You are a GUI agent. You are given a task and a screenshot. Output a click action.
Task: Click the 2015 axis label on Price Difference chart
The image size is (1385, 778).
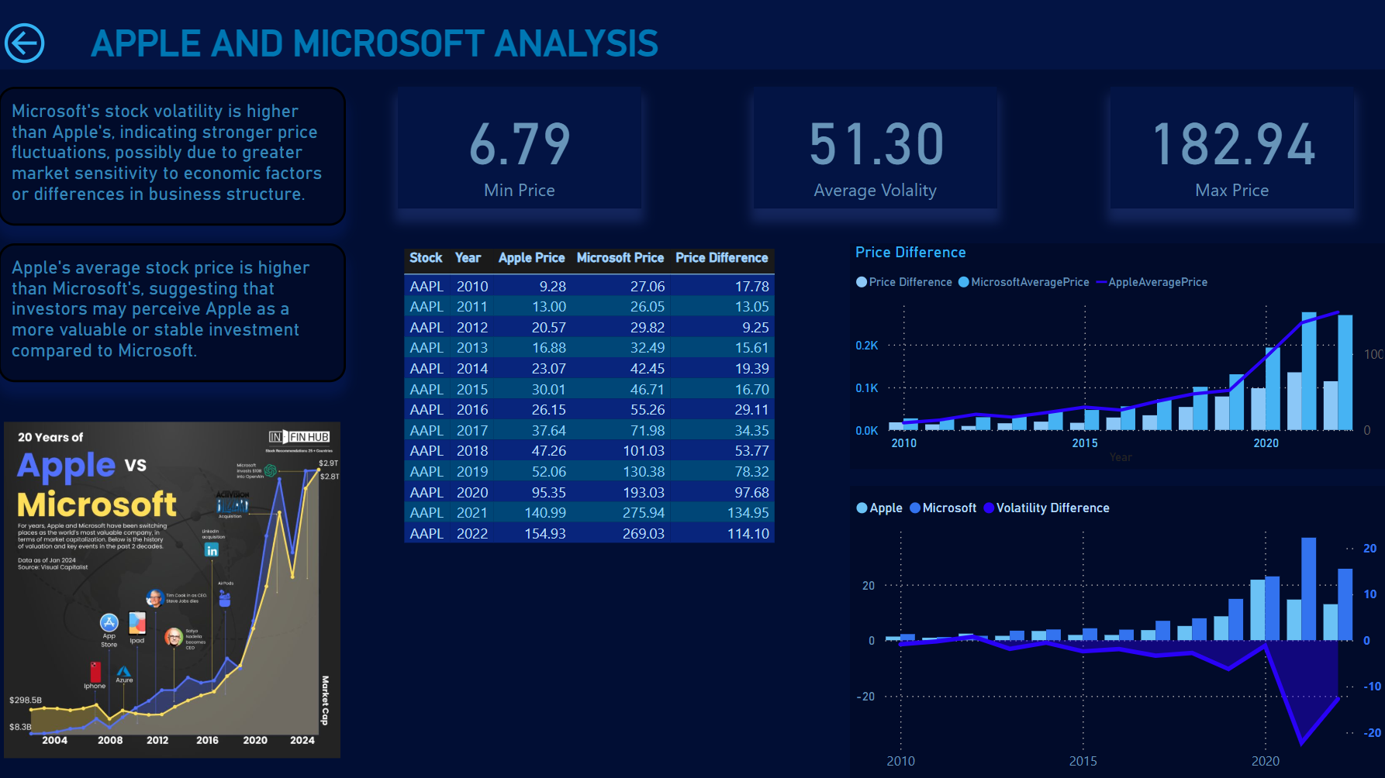click(1085, 443)
